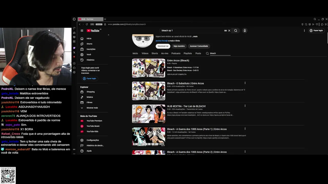Go back with the browser back arrow
The image size is (328, 184).
coord(80,24)
